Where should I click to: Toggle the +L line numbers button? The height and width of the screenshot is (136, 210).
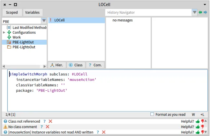click(x=202, y=115)
